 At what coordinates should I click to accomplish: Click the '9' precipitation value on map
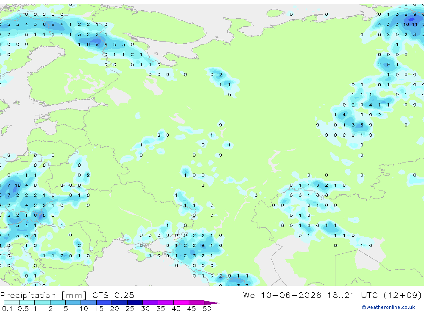(x=415, y=14)
